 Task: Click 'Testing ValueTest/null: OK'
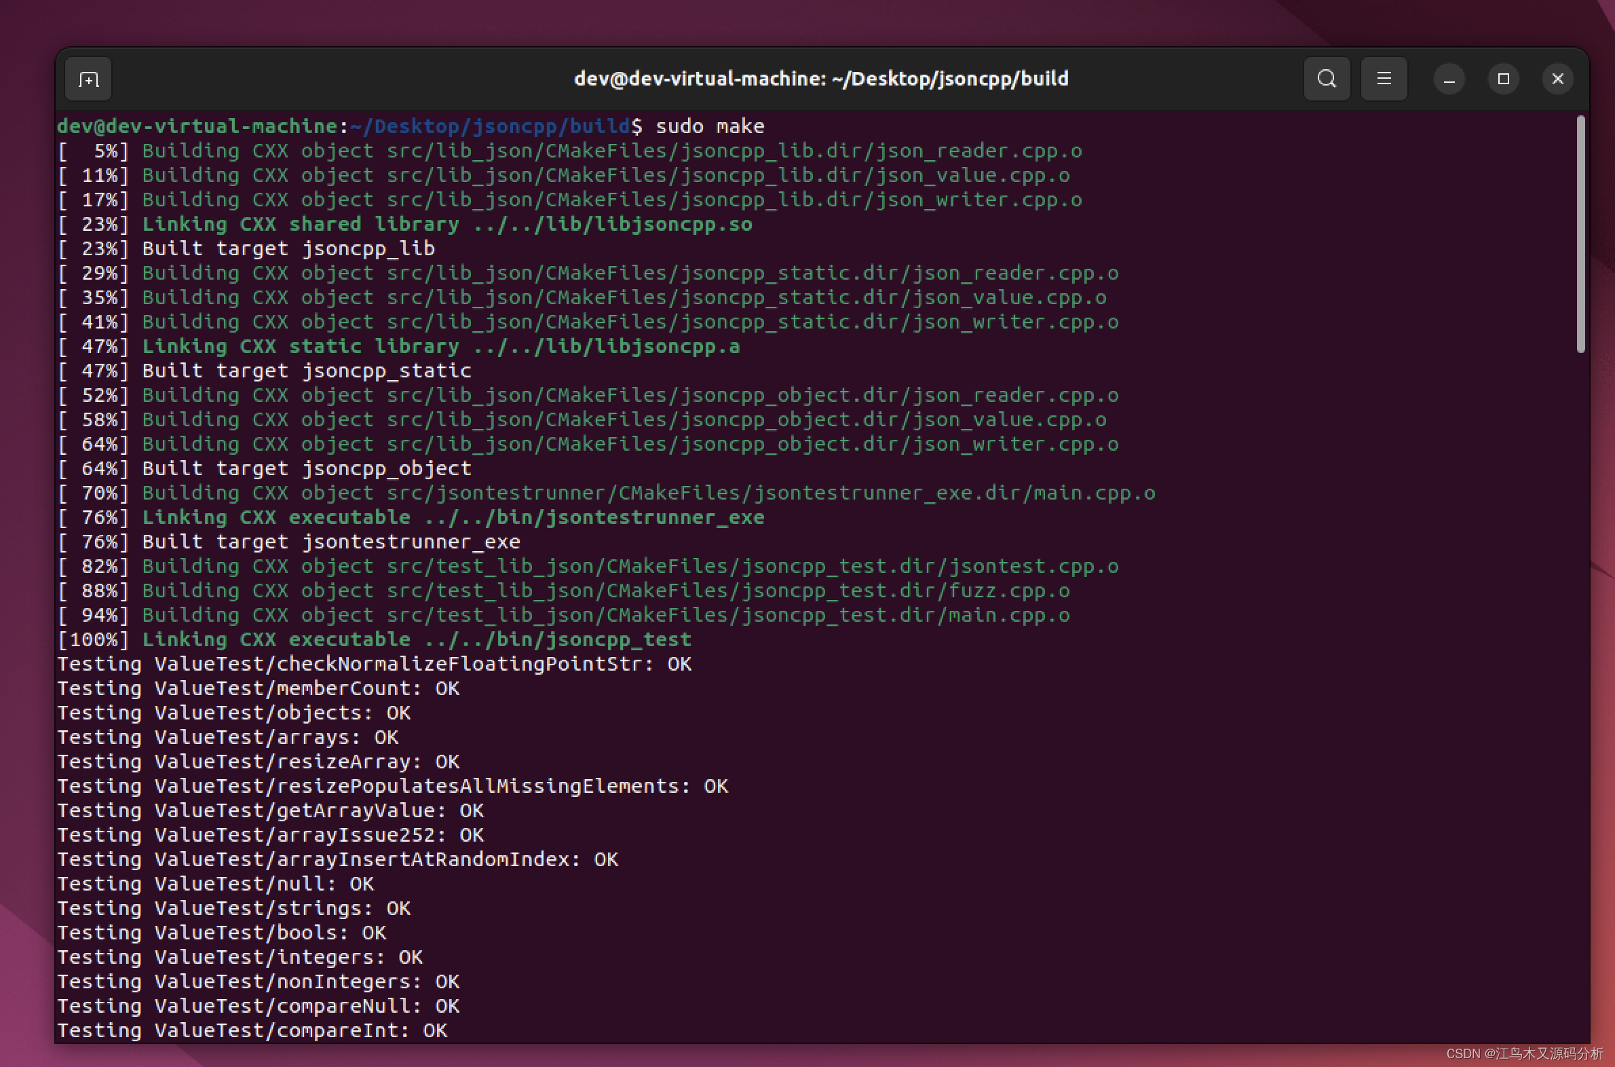point(216,884)
